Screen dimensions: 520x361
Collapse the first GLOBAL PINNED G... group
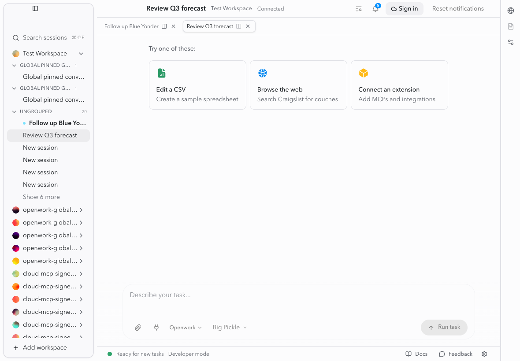point(14,66)
